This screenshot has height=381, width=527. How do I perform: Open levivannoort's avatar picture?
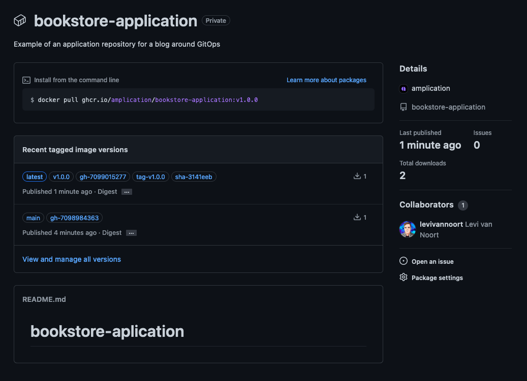(x=408, y=229)
